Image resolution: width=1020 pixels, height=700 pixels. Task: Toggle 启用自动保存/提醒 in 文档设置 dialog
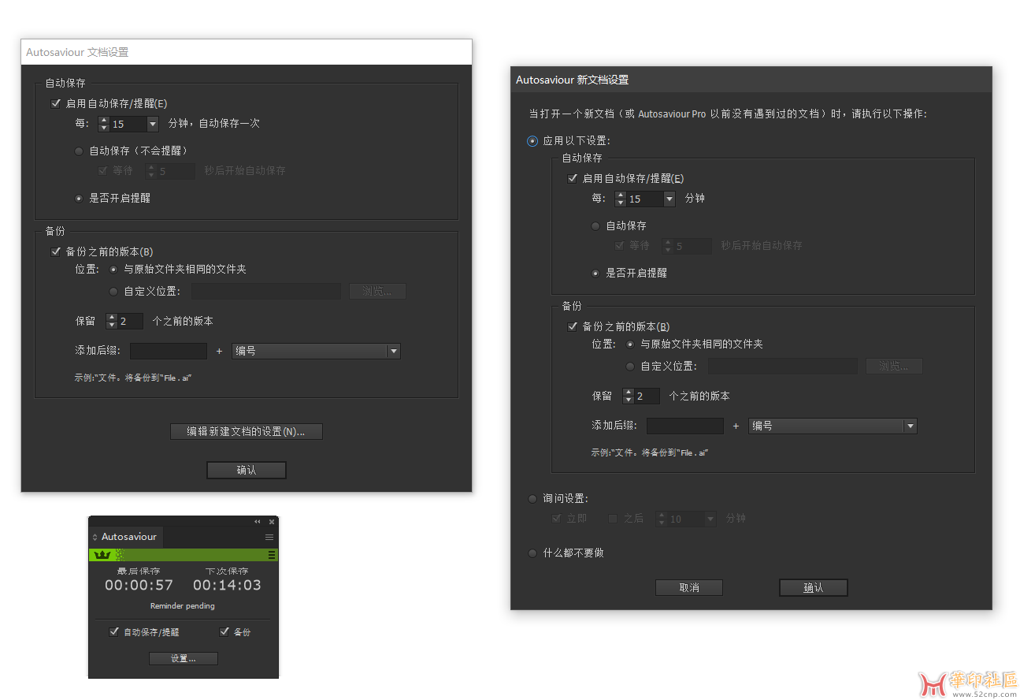click(56, 103)
